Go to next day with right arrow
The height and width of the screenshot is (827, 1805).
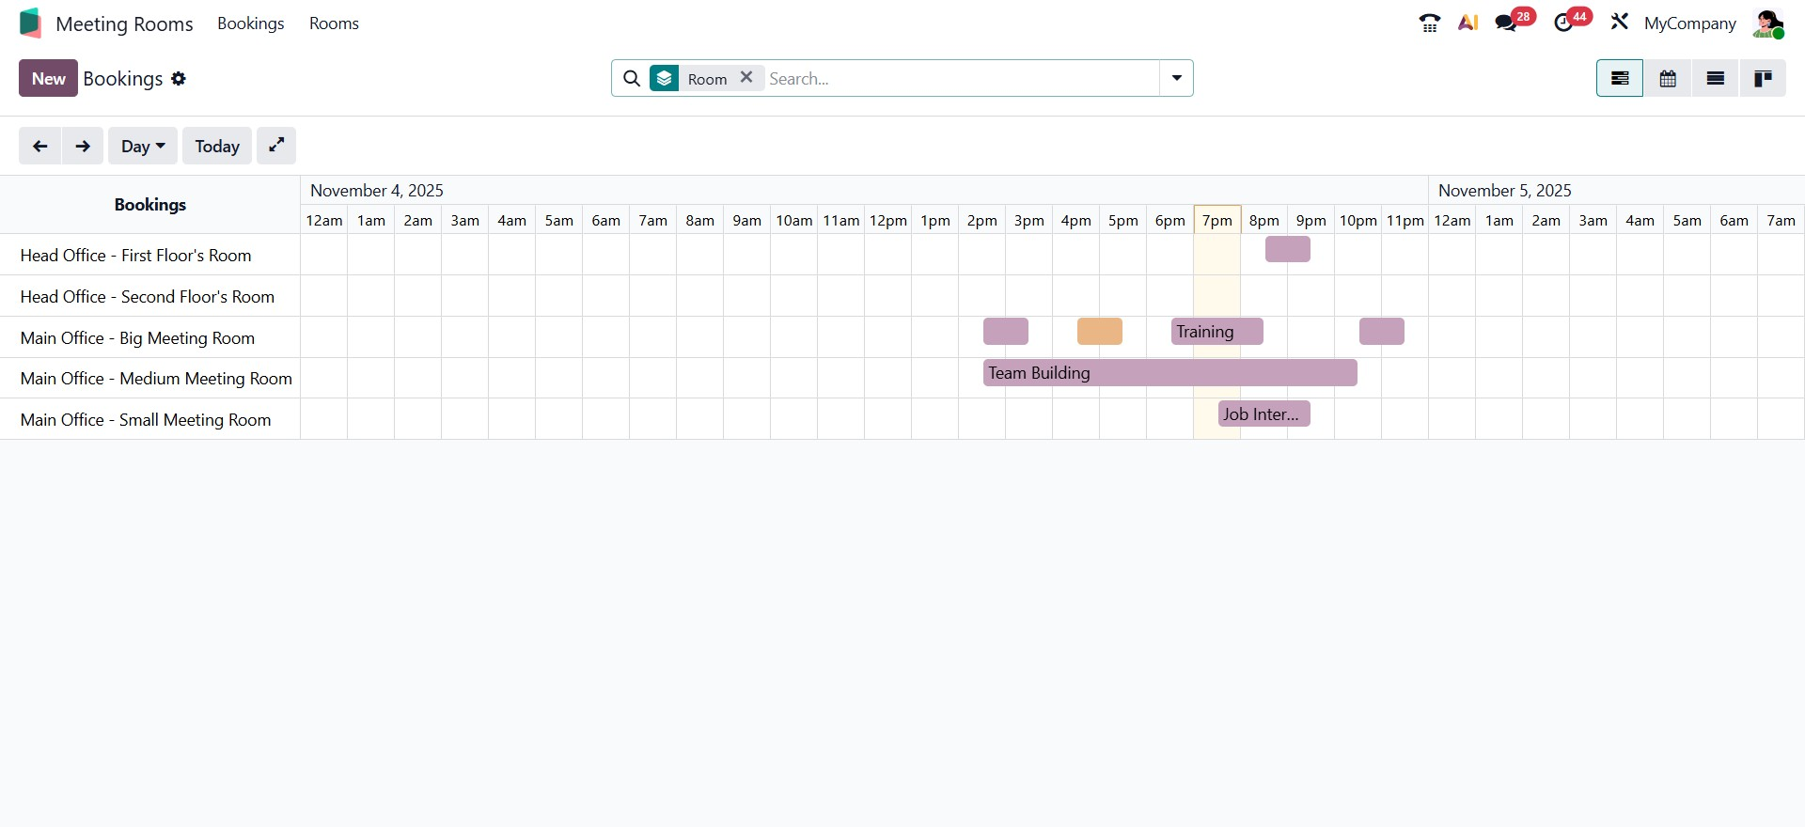click(83, 146)
